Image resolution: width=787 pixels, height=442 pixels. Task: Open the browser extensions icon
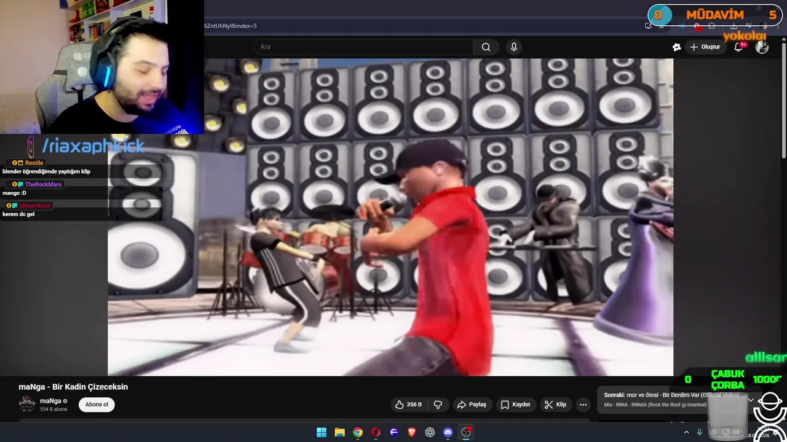coord(711,26)
